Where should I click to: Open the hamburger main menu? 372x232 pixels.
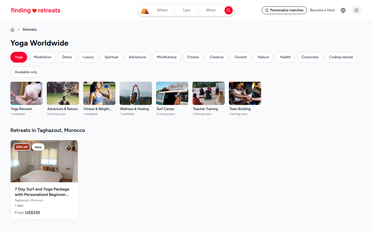[357, 10]
